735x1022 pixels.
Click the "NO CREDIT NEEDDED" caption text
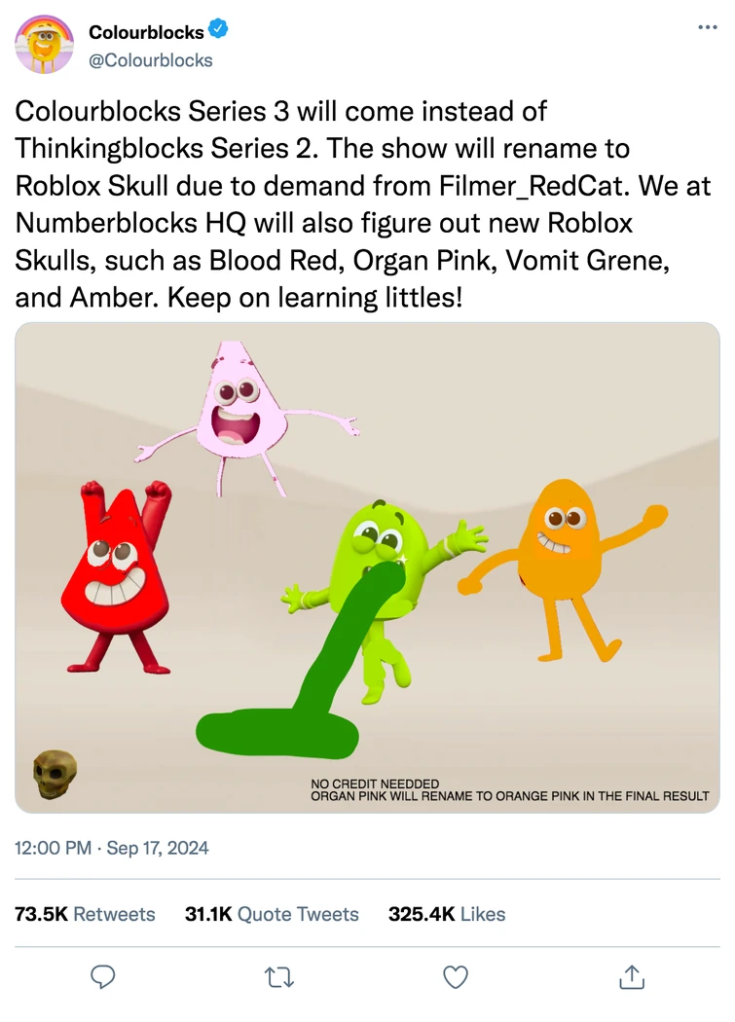coord(375,784)
